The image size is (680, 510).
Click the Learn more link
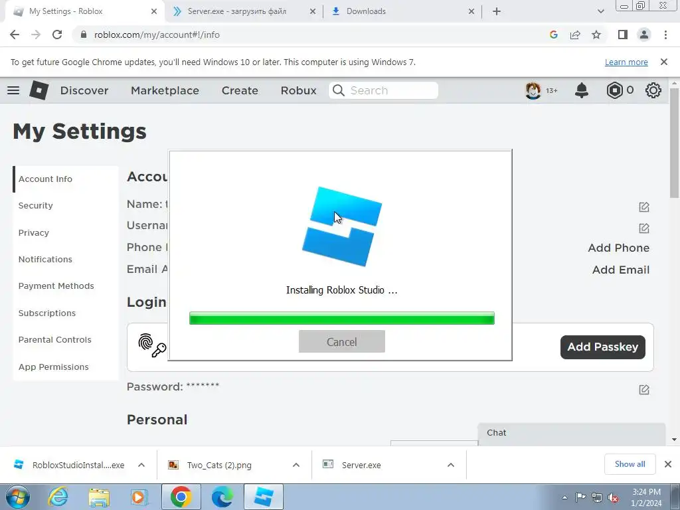coord(626,62)
